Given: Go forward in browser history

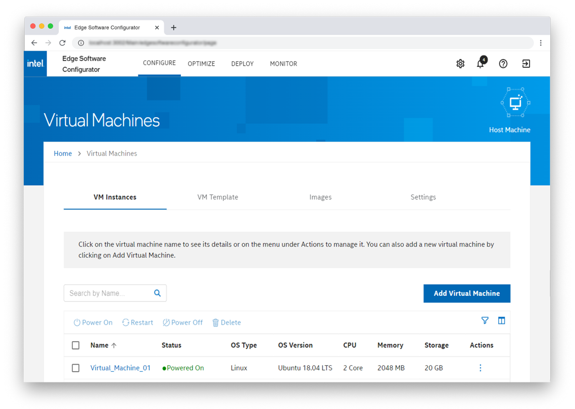Looking at the screenshot, I should [48, 43].
